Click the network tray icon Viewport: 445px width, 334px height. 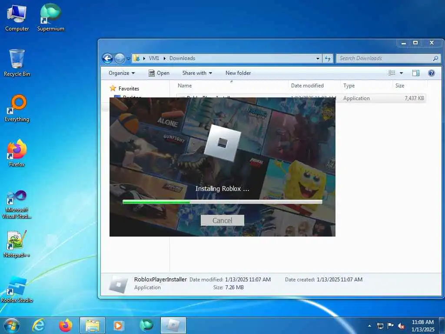pyautogui.click(x=380, y=326)
